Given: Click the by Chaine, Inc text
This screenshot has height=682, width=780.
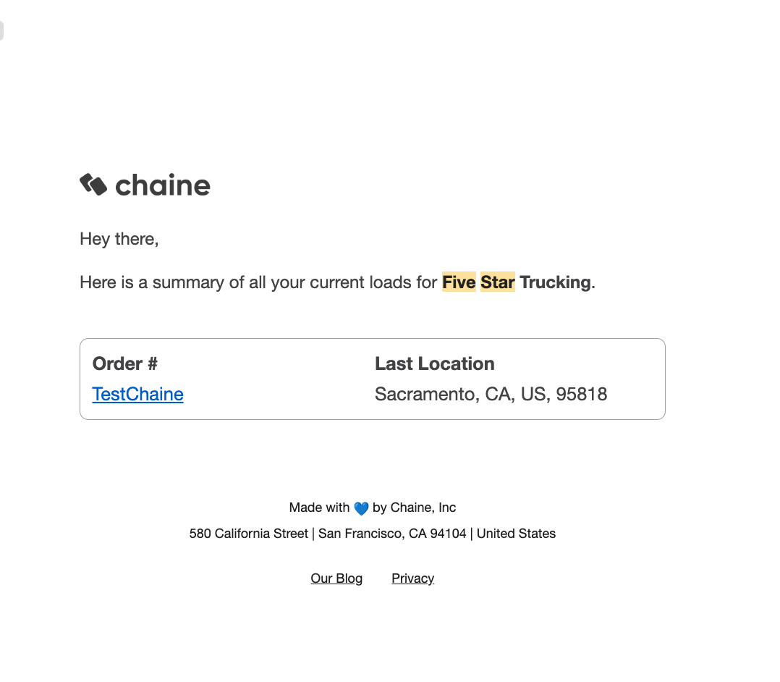Looking at the screenshot, I should (x=414, y=508).
